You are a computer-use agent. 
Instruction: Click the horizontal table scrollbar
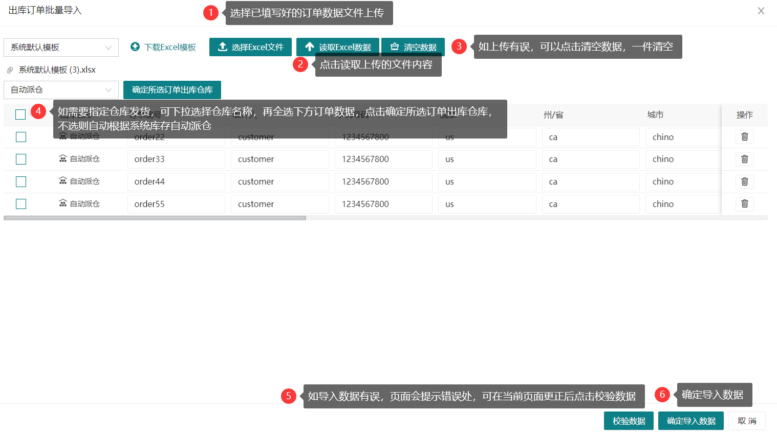point(155,218)
